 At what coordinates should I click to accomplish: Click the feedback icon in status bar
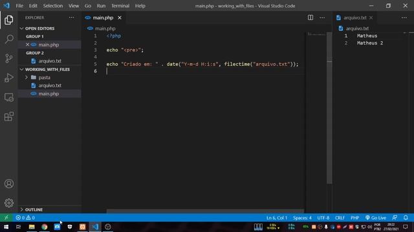click(395, 218)
